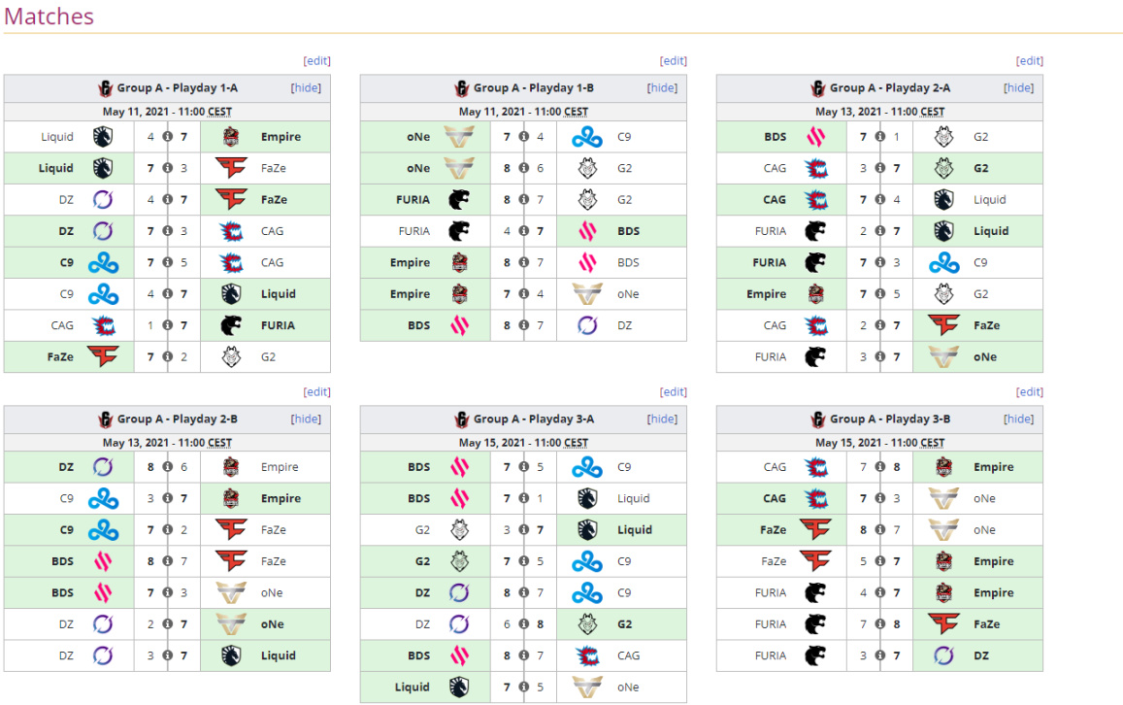Open match info icon for DZ vs Empire
Viewport: 1123px width, 705px height.
click(x=167, y=467)
